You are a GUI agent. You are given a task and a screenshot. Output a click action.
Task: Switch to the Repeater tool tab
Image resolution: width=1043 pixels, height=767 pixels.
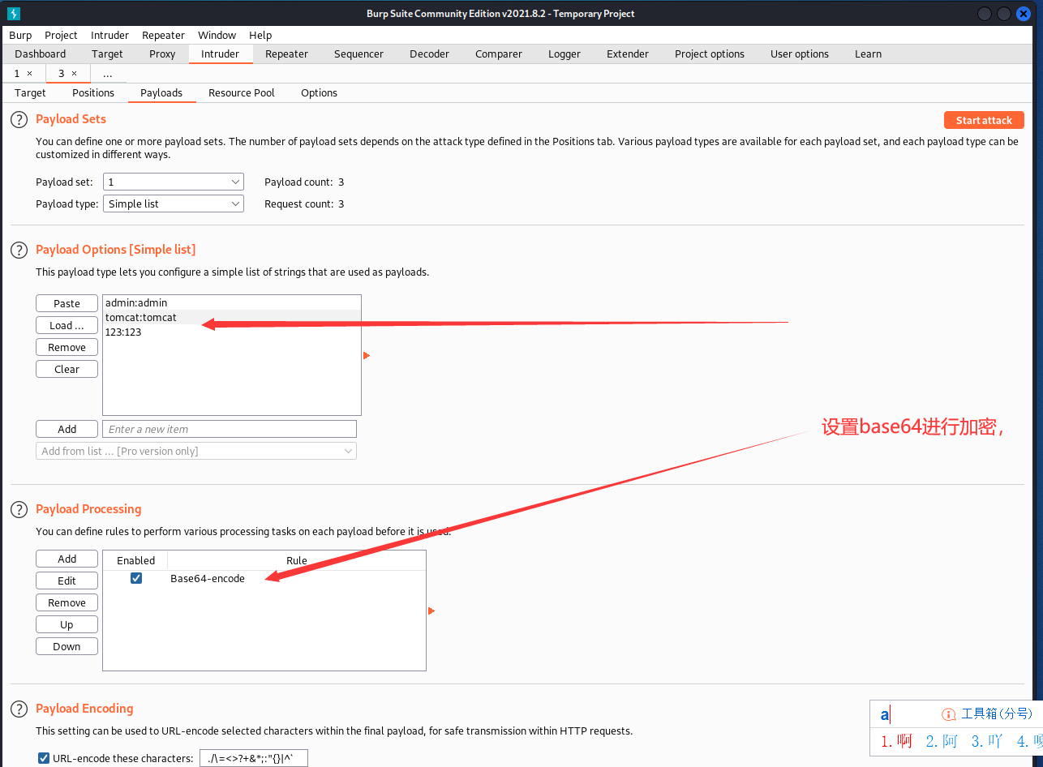coord(286,54)
